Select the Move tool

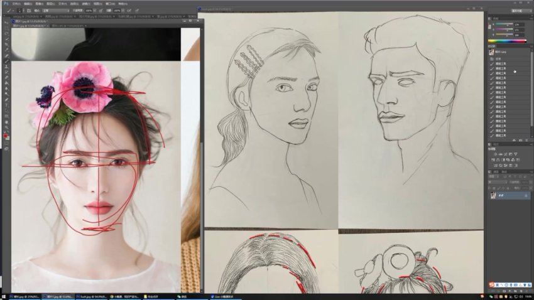6,23
